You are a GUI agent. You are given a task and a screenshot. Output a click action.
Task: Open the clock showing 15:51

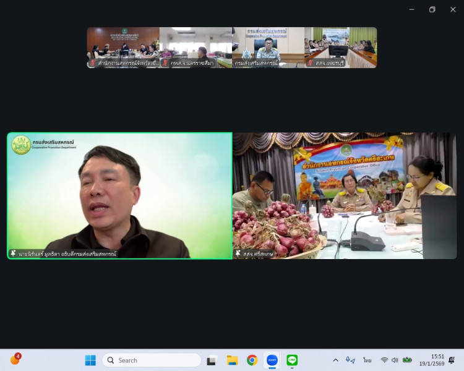pos(432,360)
